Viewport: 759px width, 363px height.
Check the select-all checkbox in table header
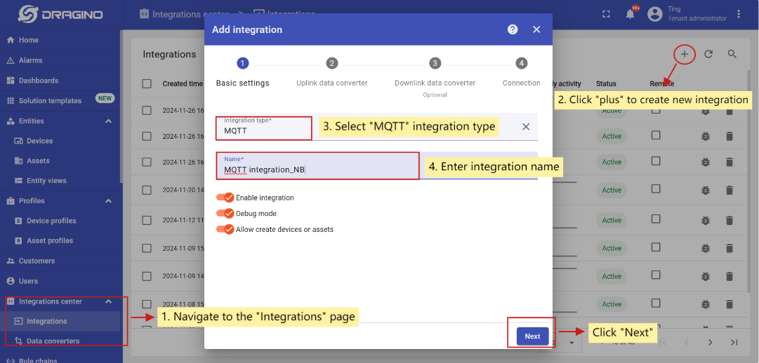click(x=147, y=83)
